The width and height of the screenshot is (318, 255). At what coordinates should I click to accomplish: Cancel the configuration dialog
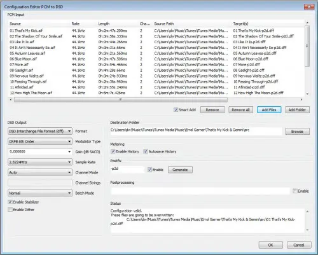tap(299, 245)
